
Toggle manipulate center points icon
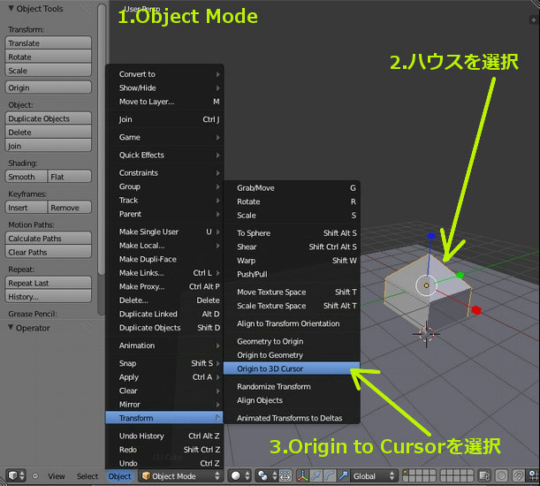pyautogui.click(x=285, y=475)
